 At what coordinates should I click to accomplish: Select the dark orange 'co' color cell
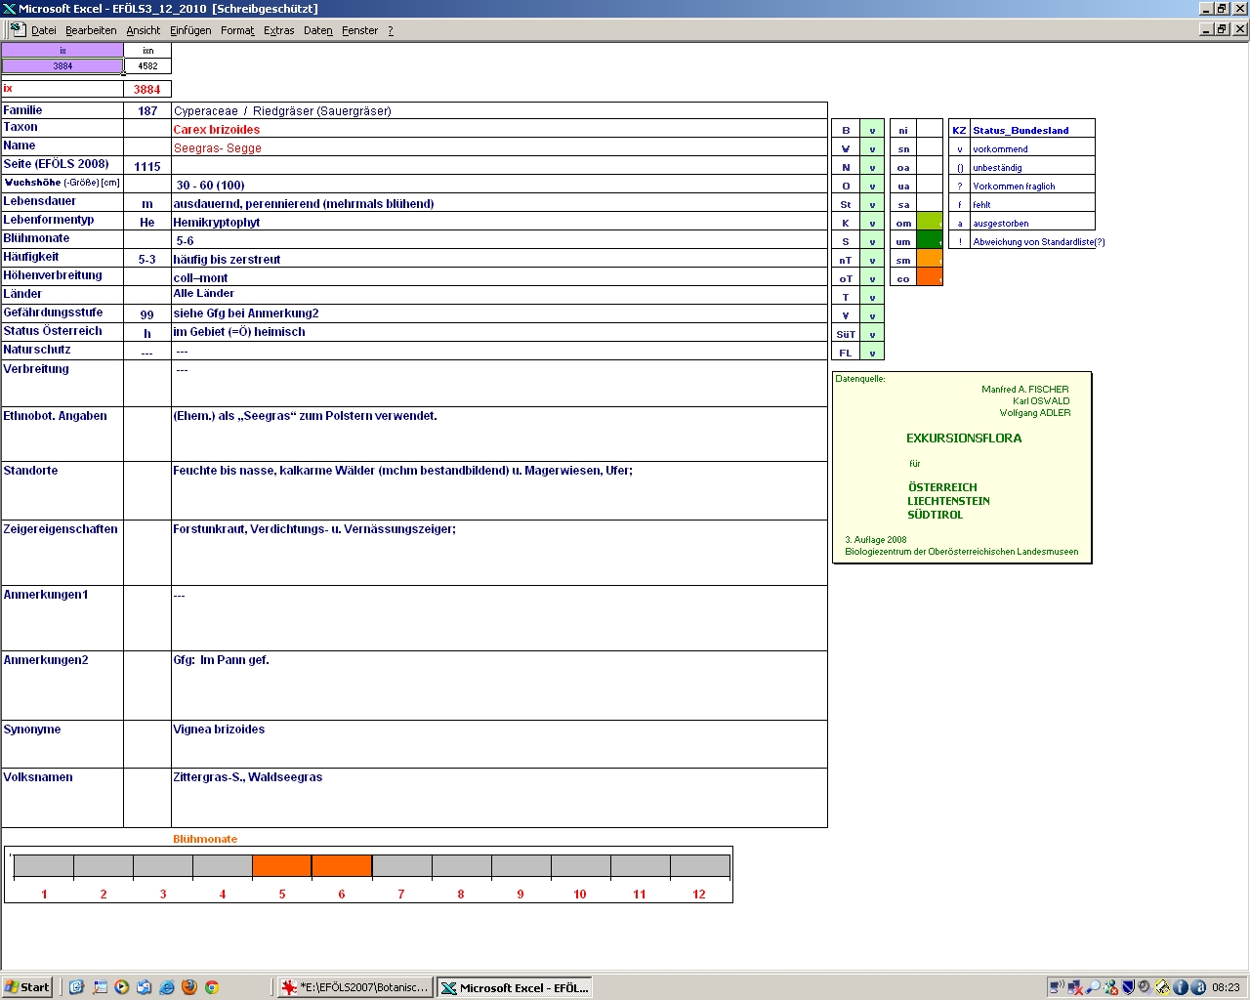click(930, 278)
